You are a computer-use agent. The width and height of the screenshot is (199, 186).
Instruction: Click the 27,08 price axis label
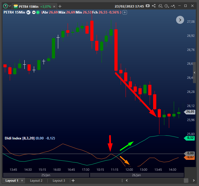tap(191, 22)
